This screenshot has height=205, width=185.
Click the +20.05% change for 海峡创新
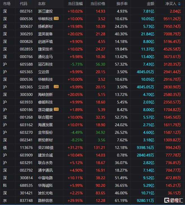pyautogui.click(x=75, y=95)
